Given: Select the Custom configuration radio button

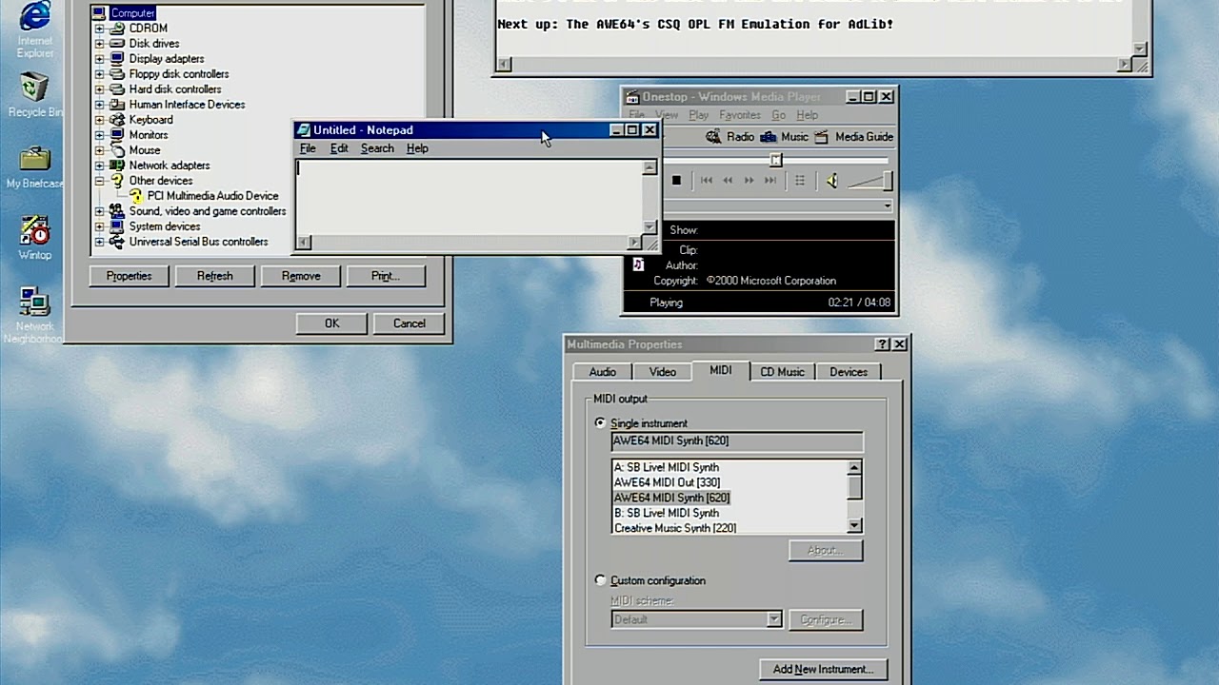Looking at the screenshot, I should (x=599, y=580).
